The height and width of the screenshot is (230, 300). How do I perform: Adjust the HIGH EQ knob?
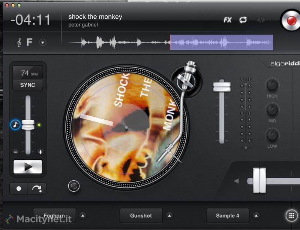tap(272, 85)
